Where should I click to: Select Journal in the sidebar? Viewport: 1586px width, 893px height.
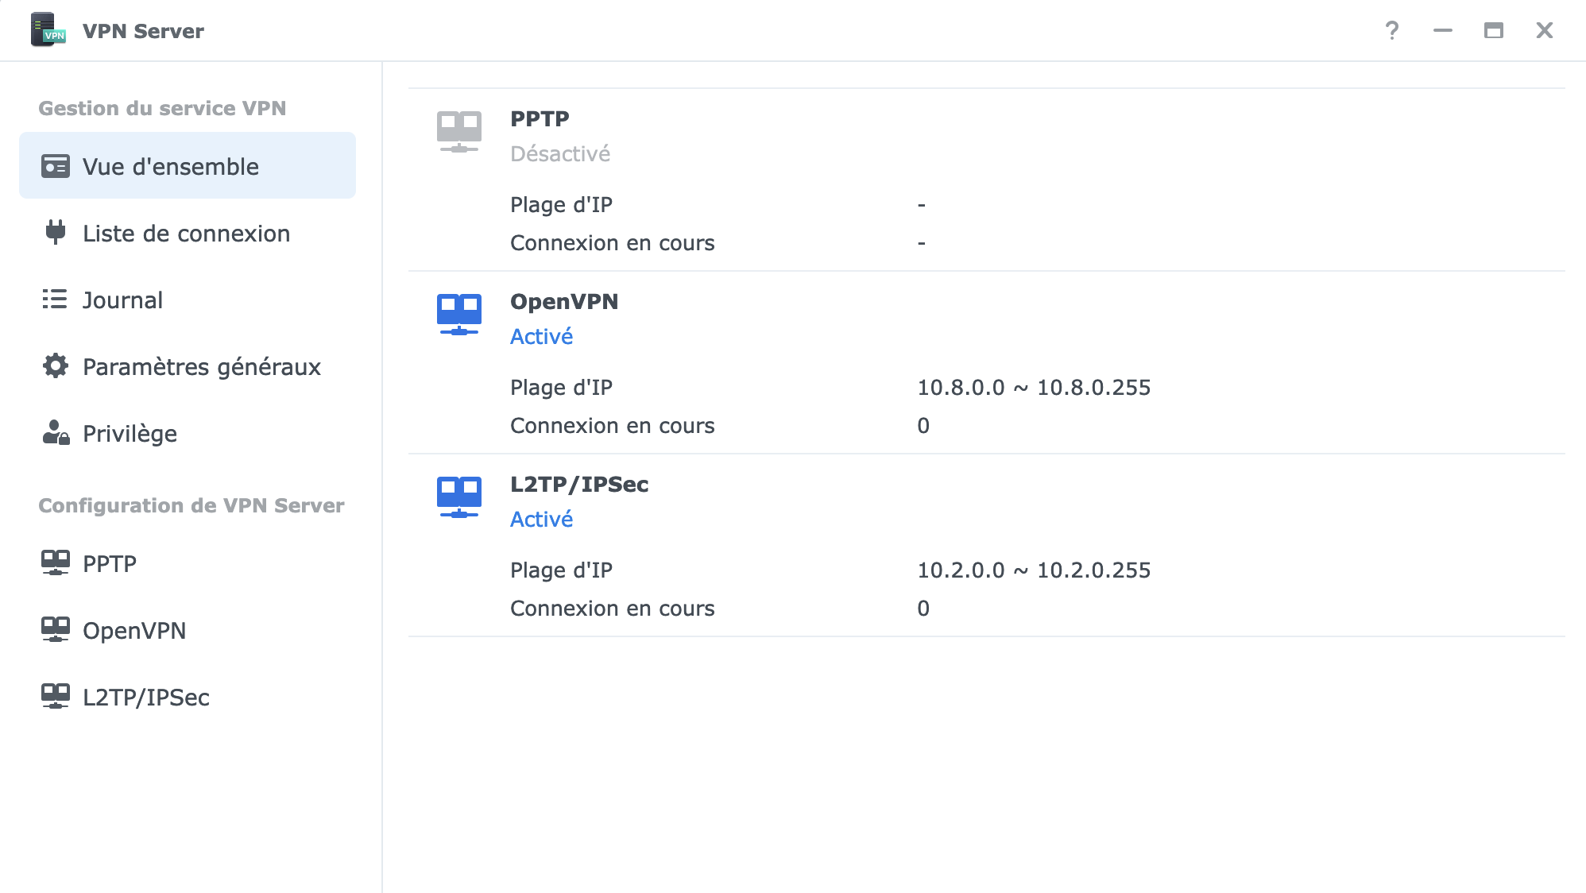pyautogui.click(x=122, y=300)
